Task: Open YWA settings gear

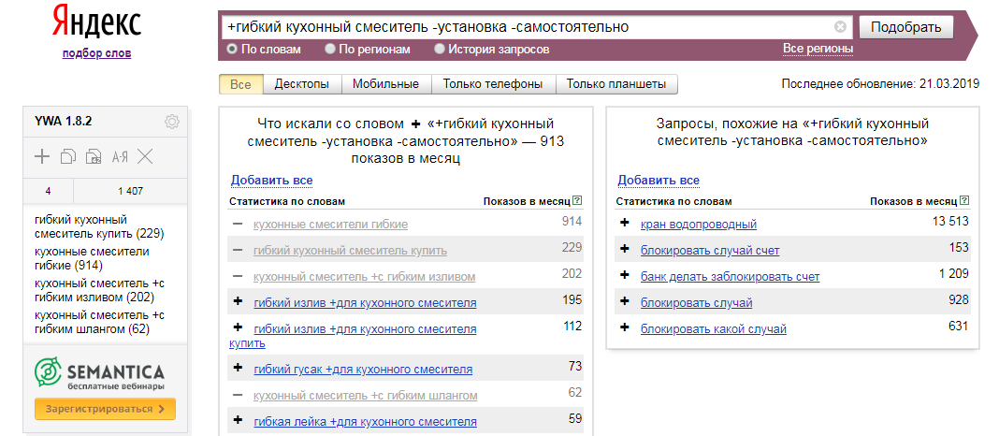Action: click(x=171, y=122)
